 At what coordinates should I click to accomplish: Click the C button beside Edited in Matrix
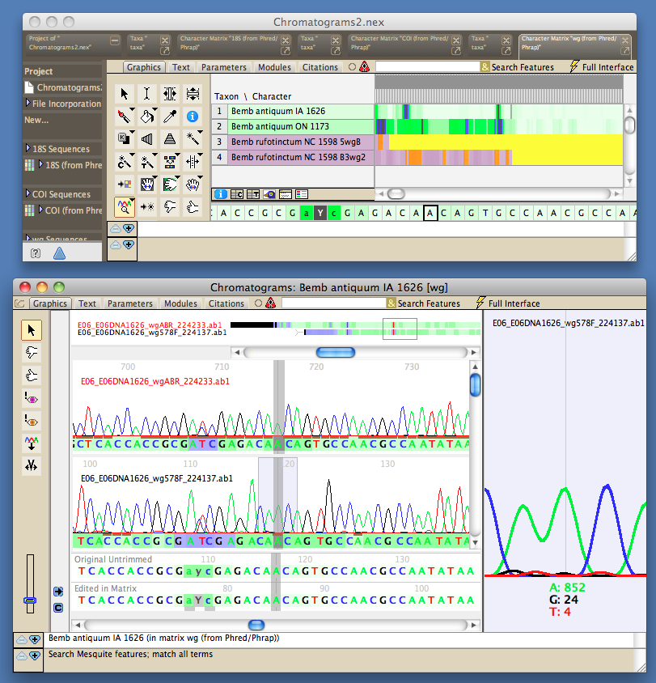58,608
